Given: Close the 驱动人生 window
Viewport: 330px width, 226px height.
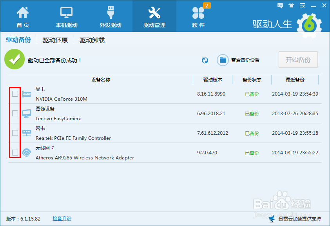Looking at the screenshot, I should click(325, 5).
